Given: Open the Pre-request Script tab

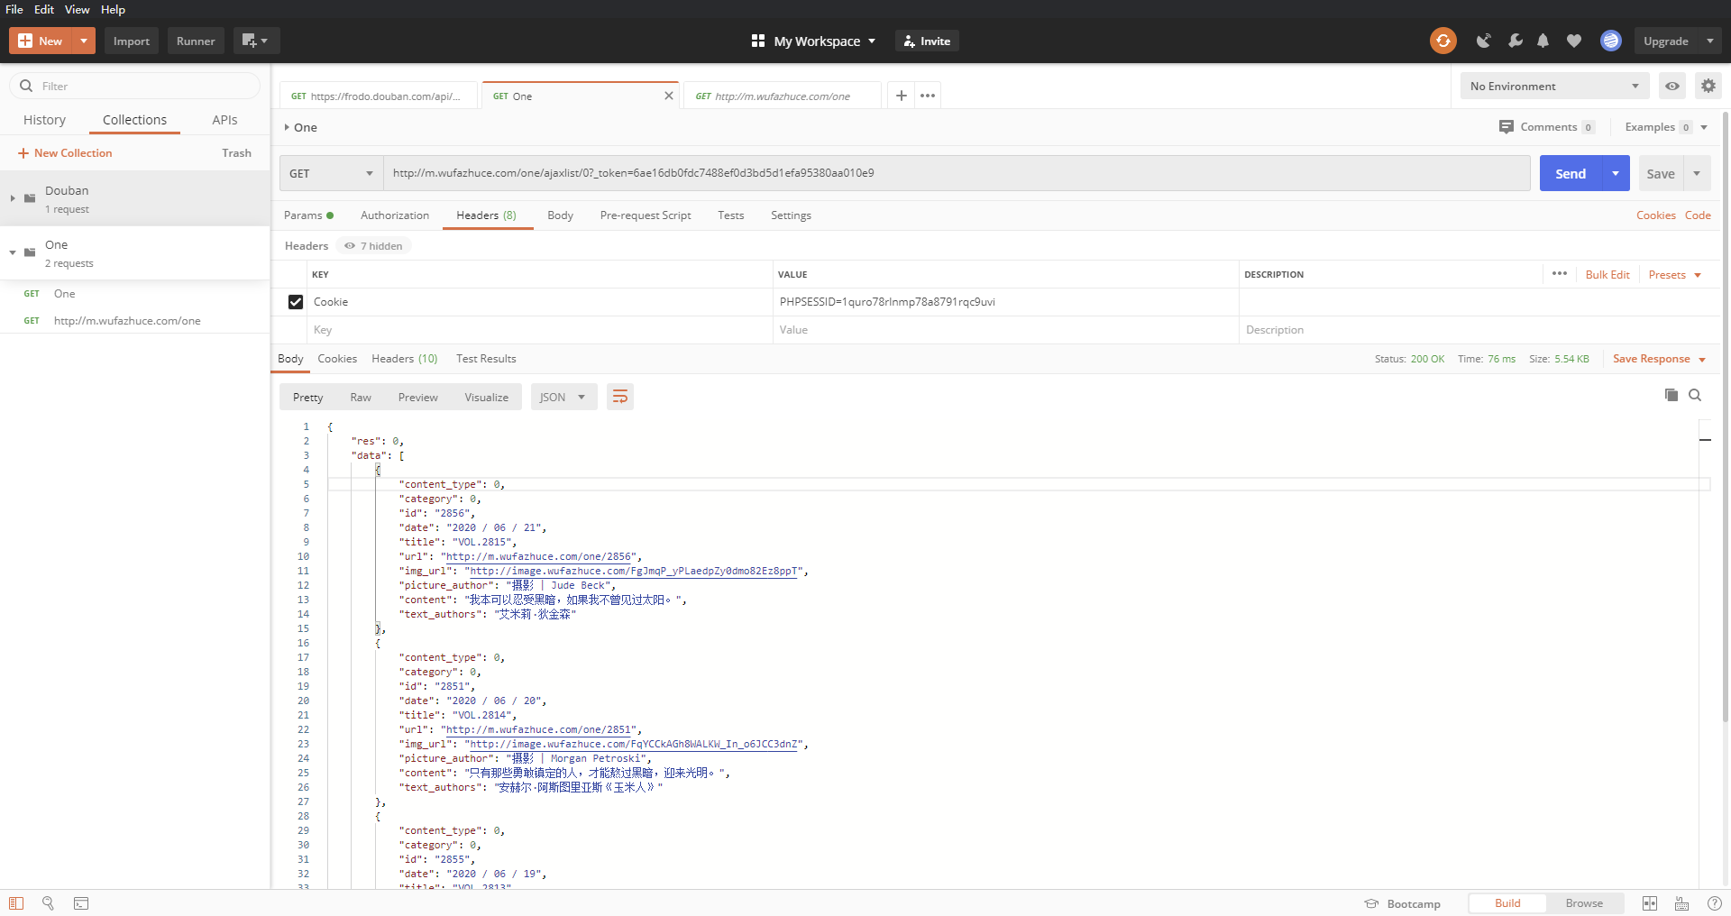Looking at the screenshot, I should pyautogui.click(x=646, y=215).
